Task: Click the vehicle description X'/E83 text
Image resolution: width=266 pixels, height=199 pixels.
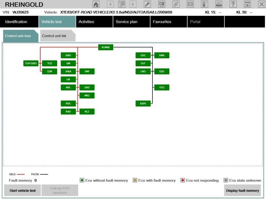Action: pos(116,12)
